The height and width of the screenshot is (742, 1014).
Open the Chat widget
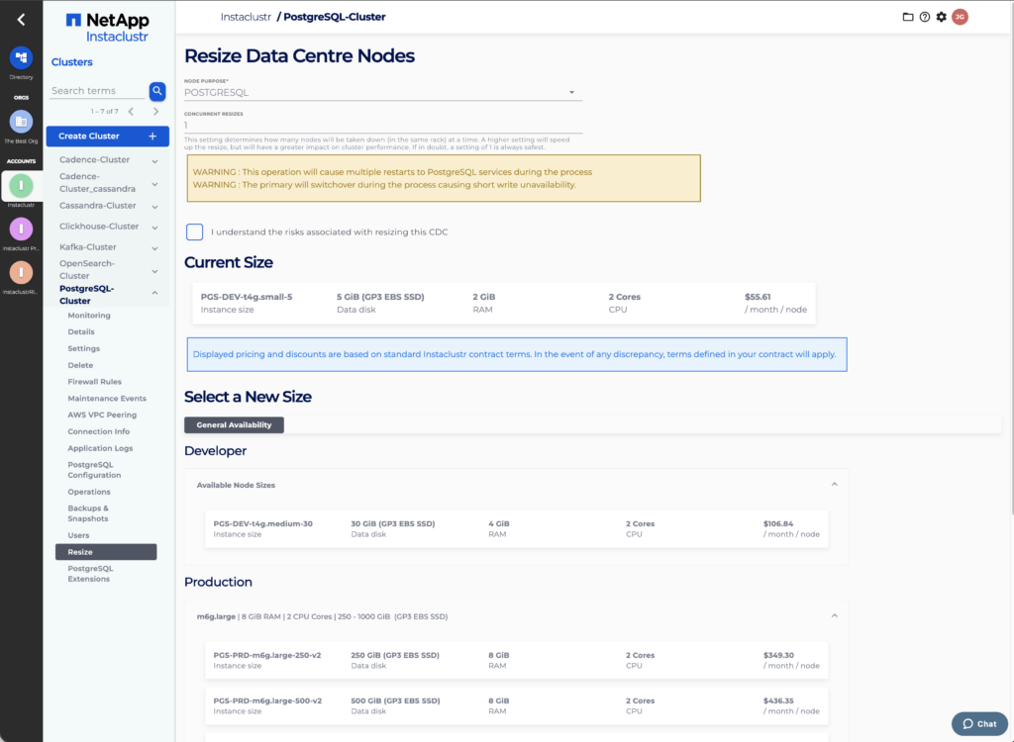pos(979,723)
